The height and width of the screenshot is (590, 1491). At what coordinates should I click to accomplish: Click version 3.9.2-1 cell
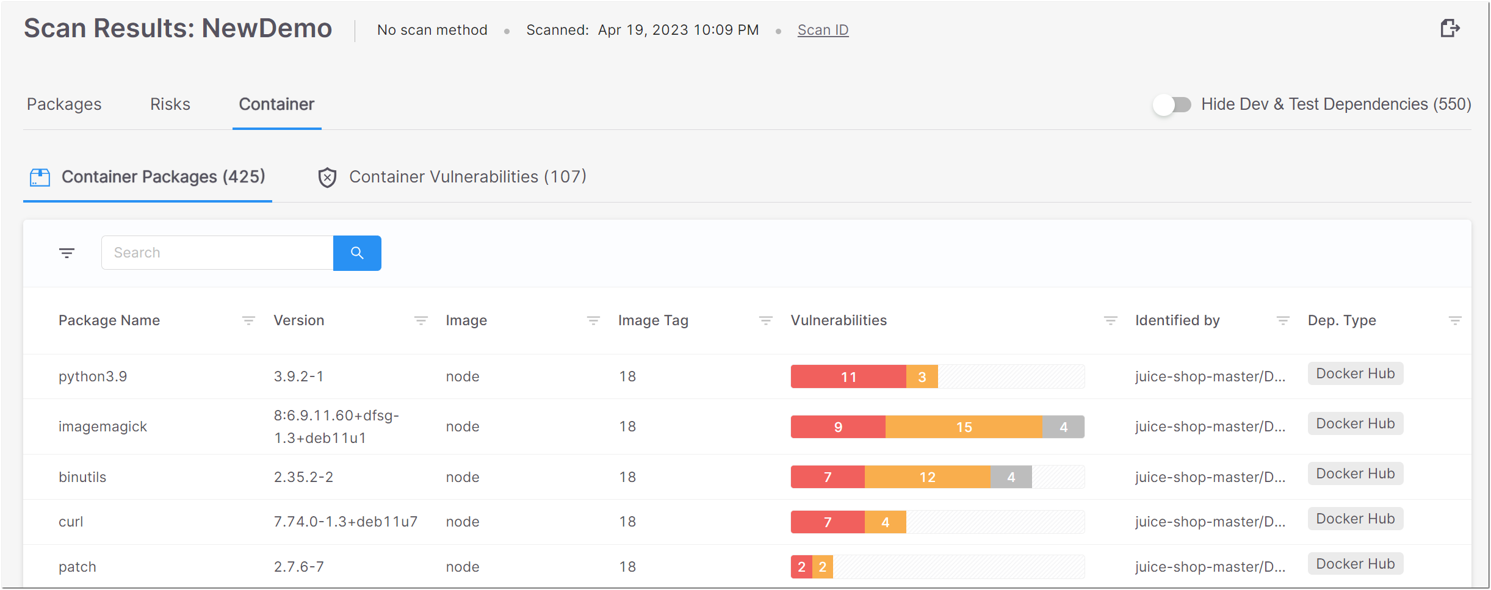pyautogui.click(x=298, y=376)
